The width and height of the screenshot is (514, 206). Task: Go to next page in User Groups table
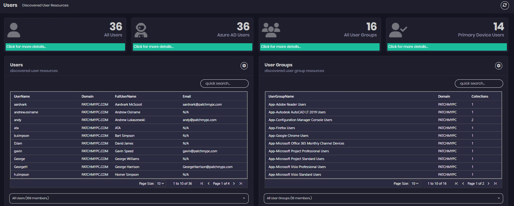488,183
